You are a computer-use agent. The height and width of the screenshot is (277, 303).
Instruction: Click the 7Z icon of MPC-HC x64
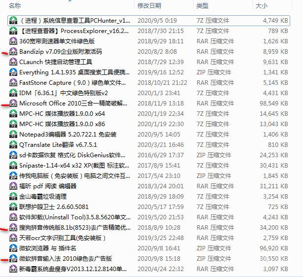coord(13,114)
